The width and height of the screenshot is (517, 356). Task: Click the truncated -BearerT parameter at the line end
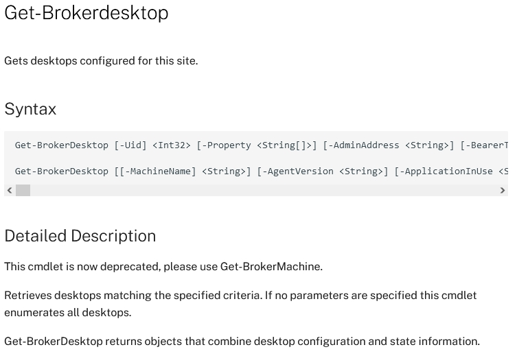point(484,145)
